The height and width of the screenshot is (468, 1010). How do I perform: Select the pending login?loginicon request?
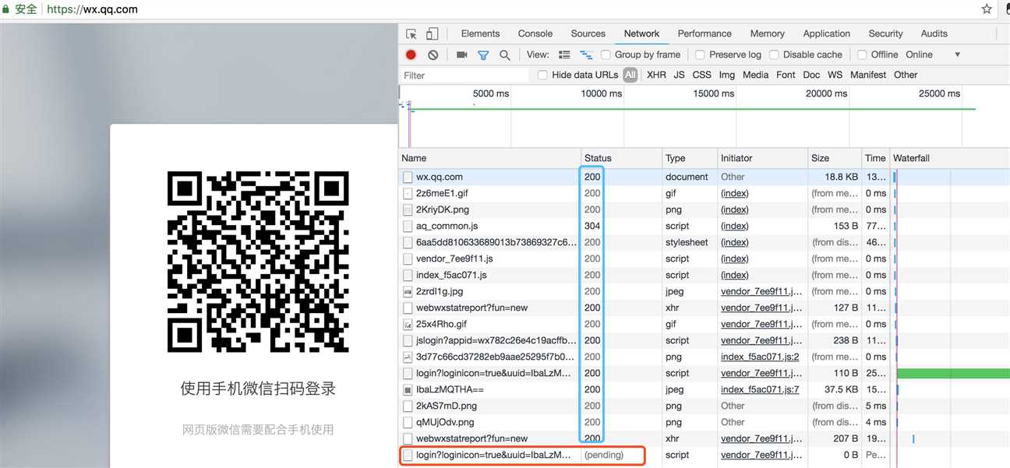pos(704,455)
